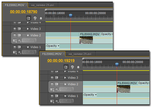The width and height of the screenshot is (151, 109).
Task: Click Show Keyframes icon on Video 1, upper panel
Action: click(x=19, y=52)
